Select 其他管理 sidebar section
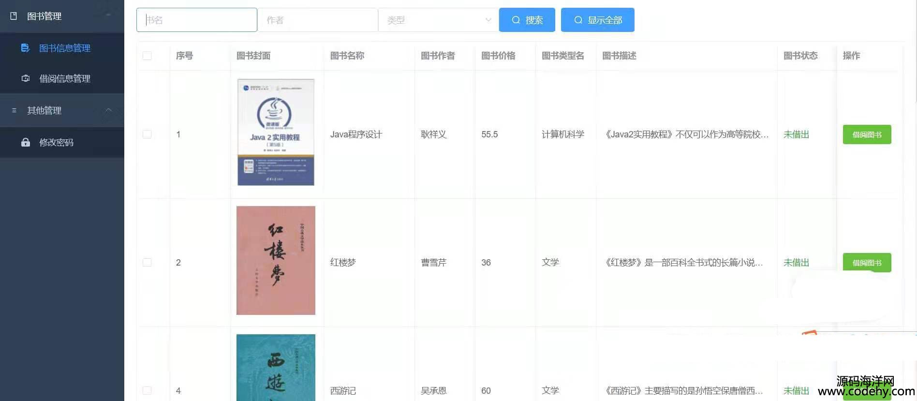 [62, 110]
